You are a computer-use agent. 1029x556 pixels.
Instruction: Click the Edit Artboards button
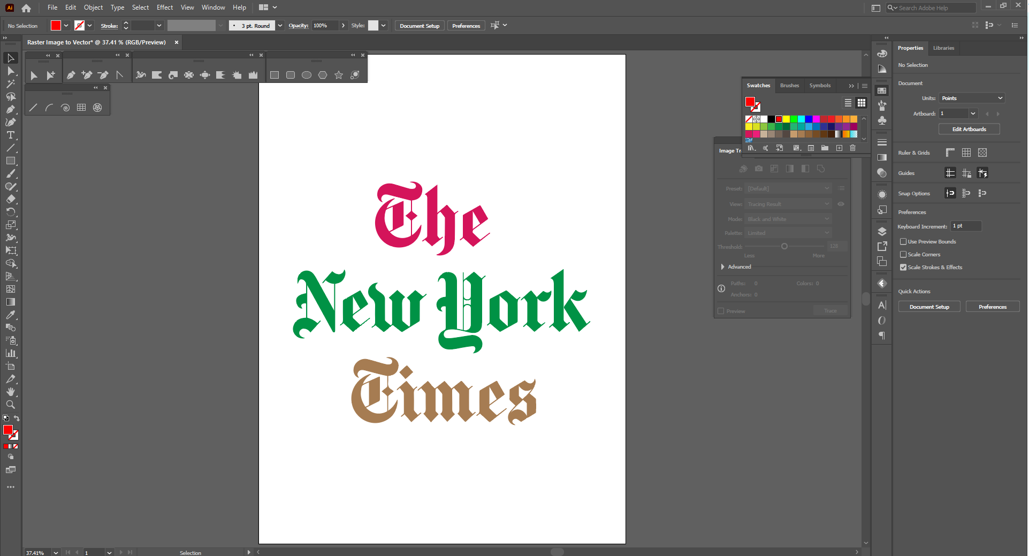(969, 130)
